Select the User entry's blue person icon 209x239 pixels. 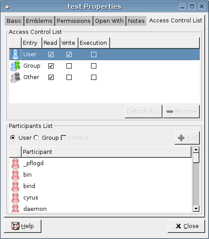coord(15,54)
